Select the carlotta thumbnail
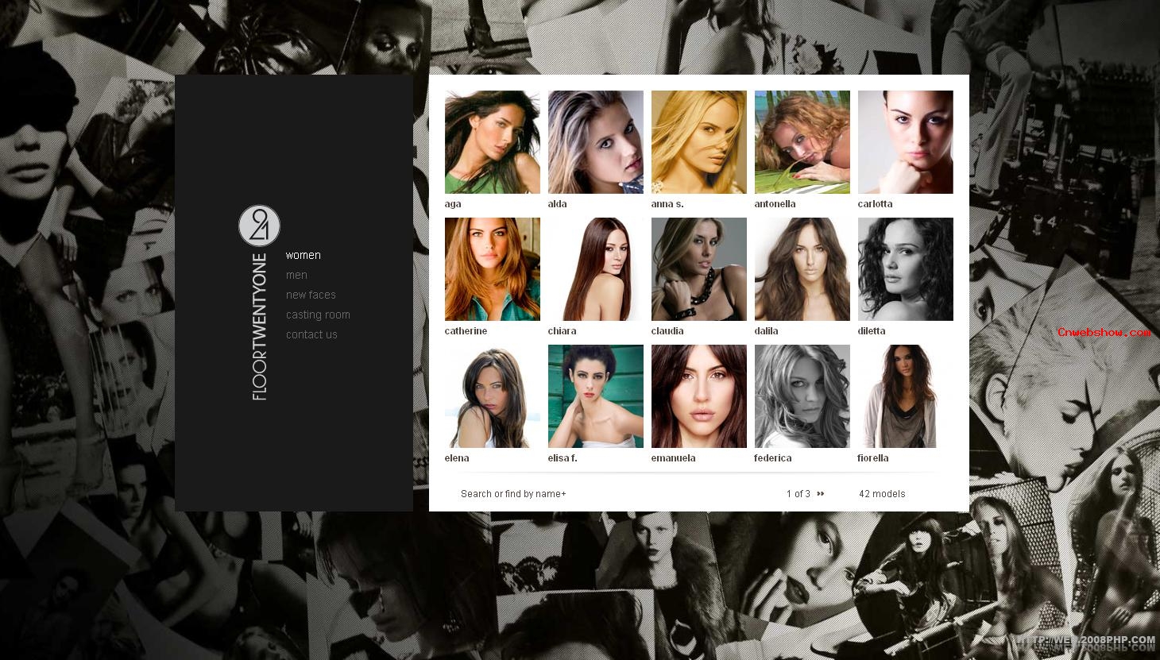Screen dimensions: 1160x660 pyautogui.click(x=905, y=142)
